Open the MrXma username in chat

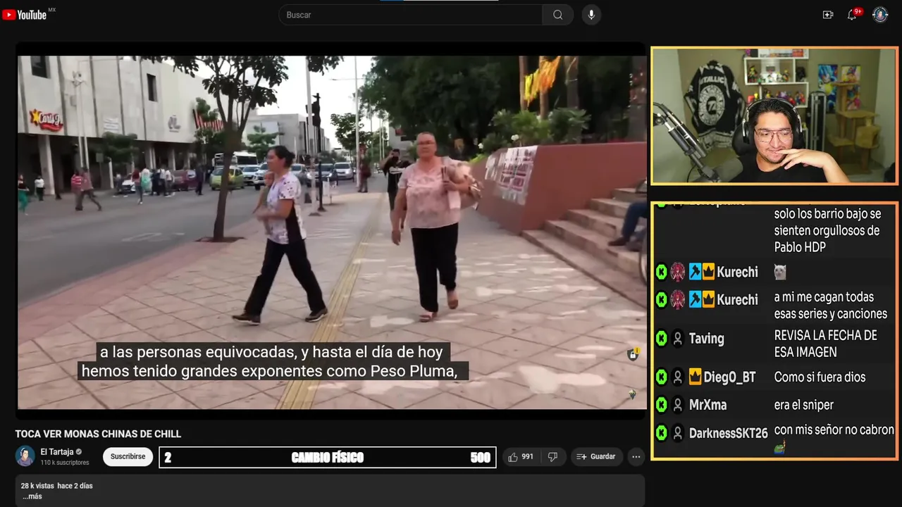pyautogui.click(x=708, y=405)
